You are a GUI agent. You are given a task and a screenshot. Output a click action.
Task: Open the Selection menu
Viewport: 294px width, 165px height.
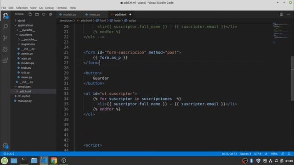point(22,8)
